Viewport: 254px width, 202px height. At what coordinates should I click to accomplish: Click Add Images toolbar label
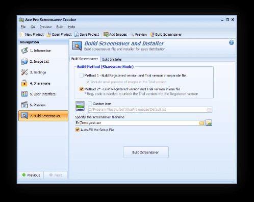pyautogui.click(x=118, y=35)
